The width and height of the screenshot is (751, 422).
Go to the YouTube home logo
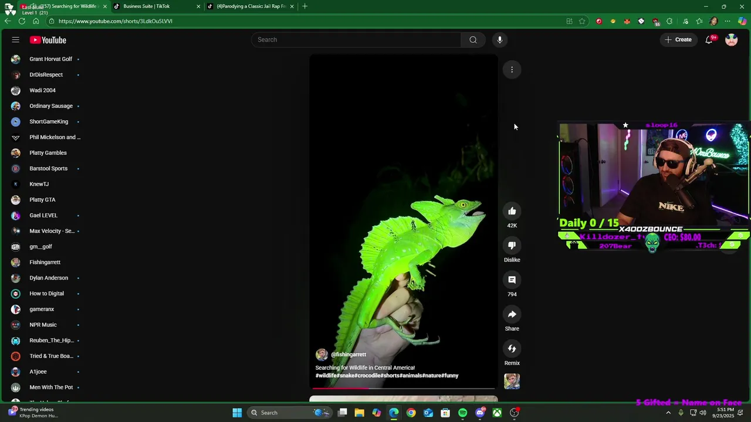tap(48, 40)
